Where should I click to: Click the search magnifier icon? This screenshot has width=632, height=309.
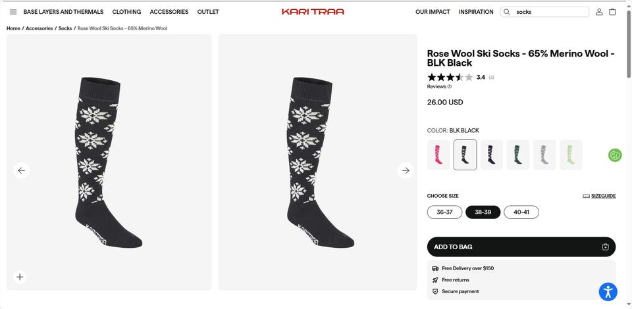click(507, 12)
